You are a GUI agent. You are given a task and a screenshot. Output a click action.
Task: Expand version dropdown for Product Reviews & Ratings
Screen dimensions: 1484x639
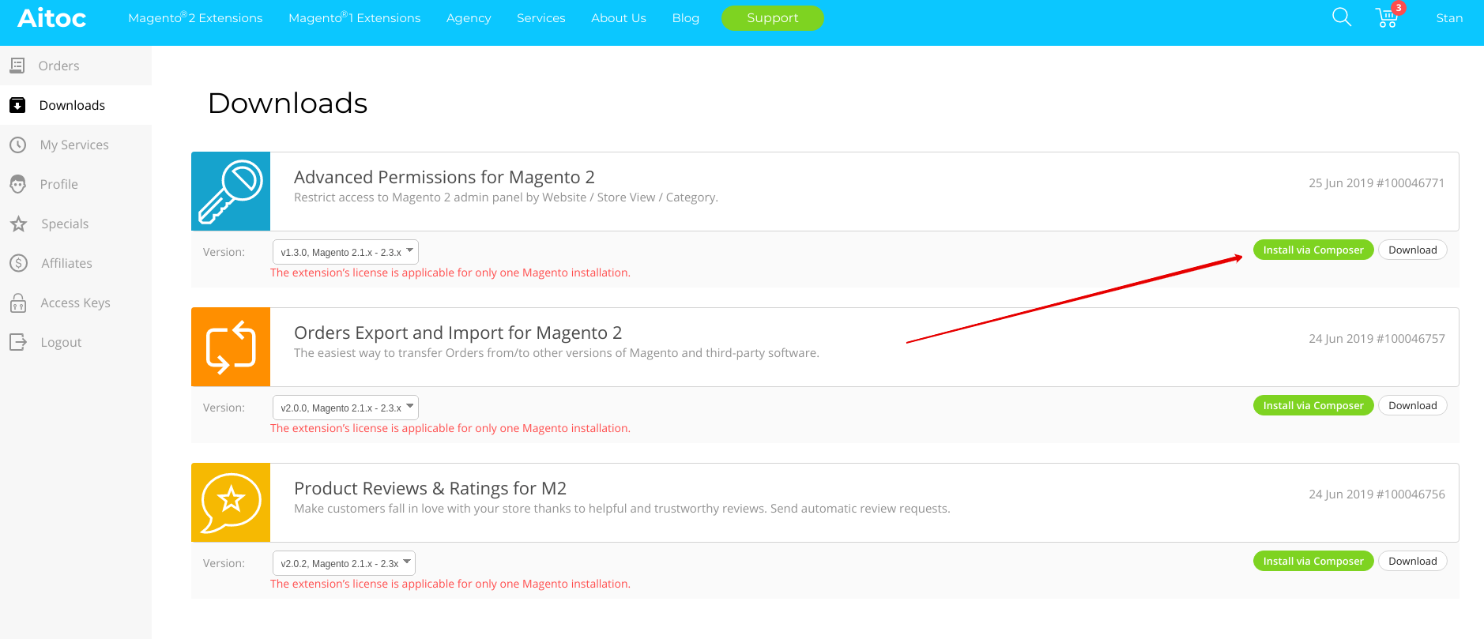point(344,563)
